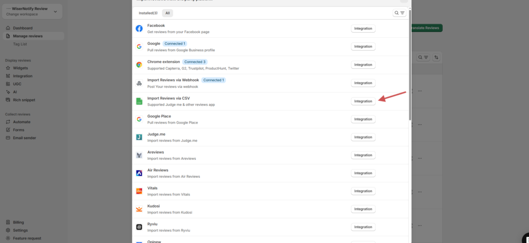Select the All integrations tab
This screenshot has width=529, height=243.
167,13
